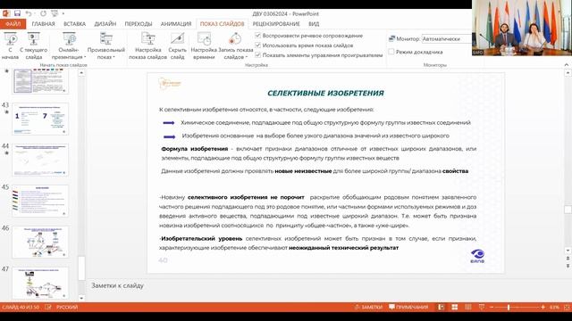
Task: Customize Quick Access Toolbar dropdown arrow
Action: (63, 13)
